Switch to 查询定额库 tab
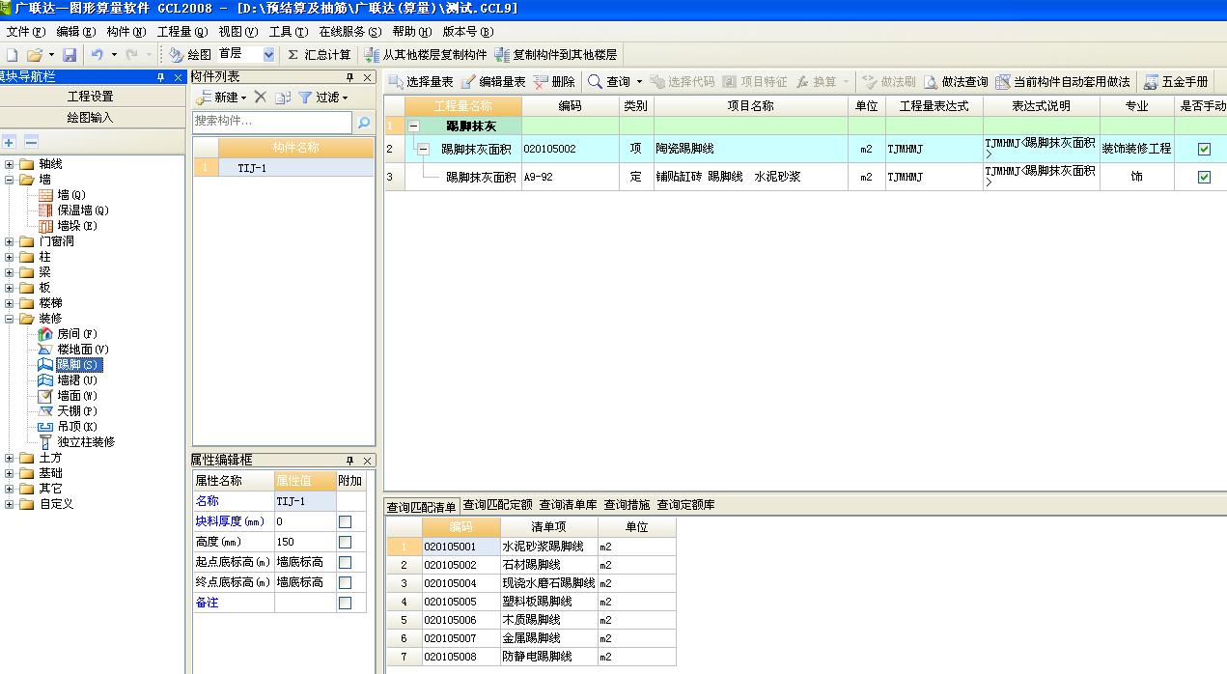Viewport: 1227px width, 674px height. [685, 505]
